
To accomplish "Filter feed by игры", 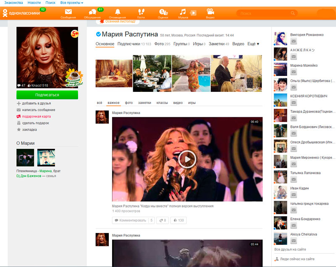I will [x=192, y=103].
